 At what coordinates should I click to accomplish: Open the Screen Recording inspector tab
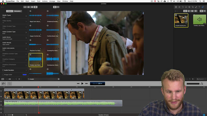[x=186, y=7]
